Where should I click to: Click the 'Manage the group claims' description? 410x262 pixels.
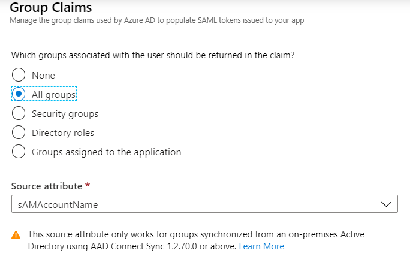coord(158,21)
